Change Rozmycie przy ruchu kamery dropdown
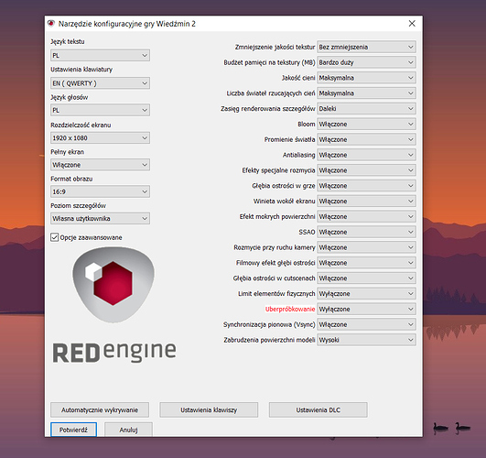Image resolution: width=486 pixels, height=458 pixels. point(366,247)
